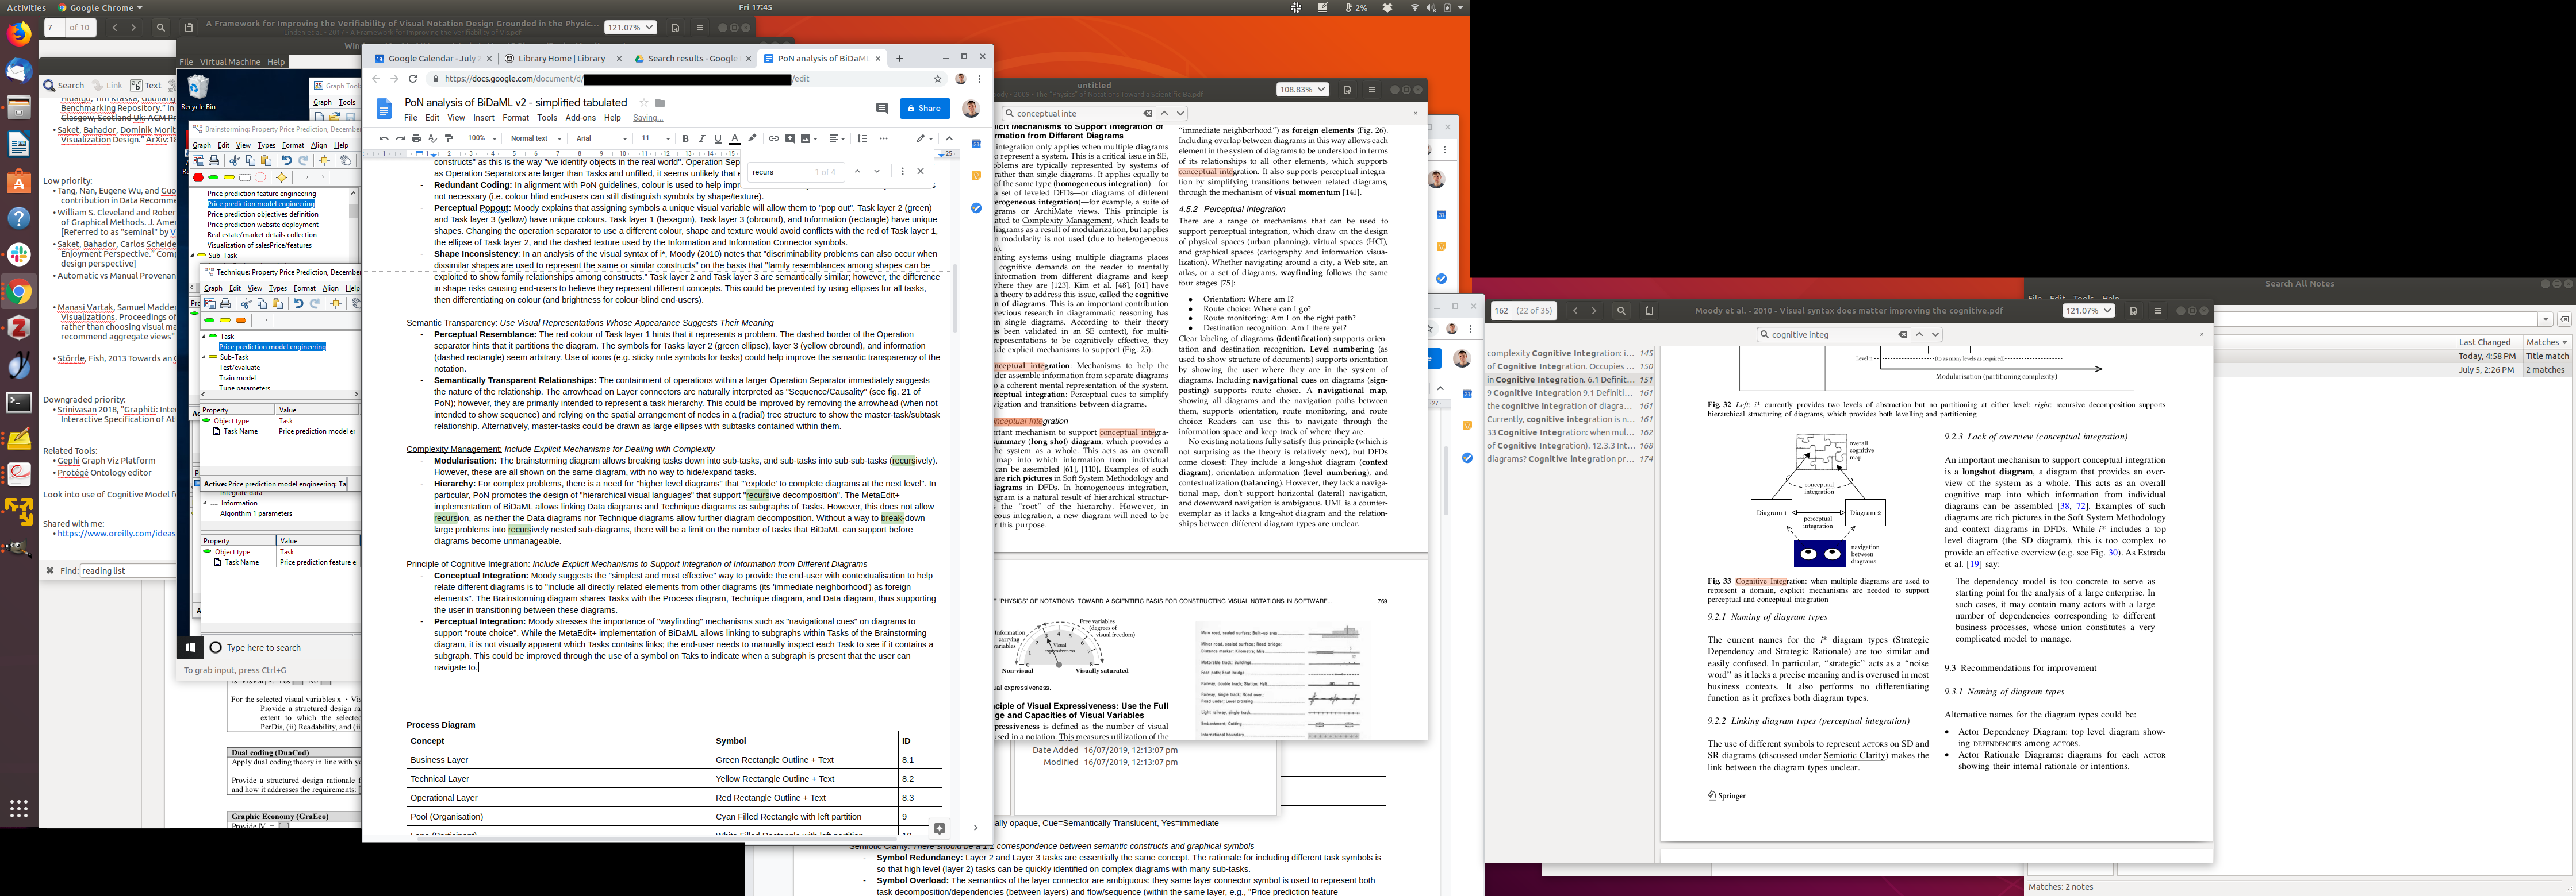Viewport: 2576px width, 896px height.
Task: Click the blue Share button
Action: (x=924, y=108)
